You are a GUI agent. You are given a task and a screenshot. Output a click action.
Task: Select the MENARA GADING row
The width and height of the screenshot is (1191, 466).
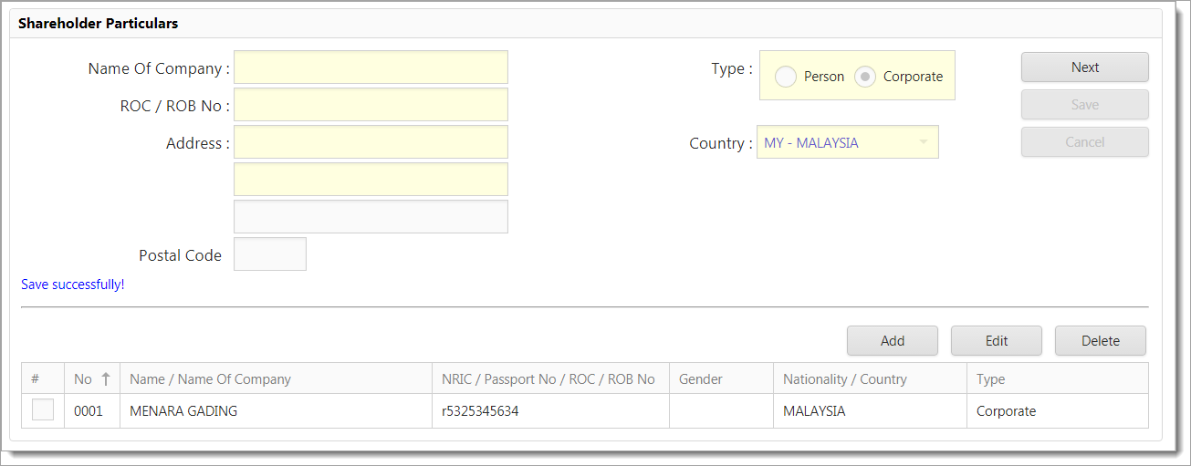[274, 411]
